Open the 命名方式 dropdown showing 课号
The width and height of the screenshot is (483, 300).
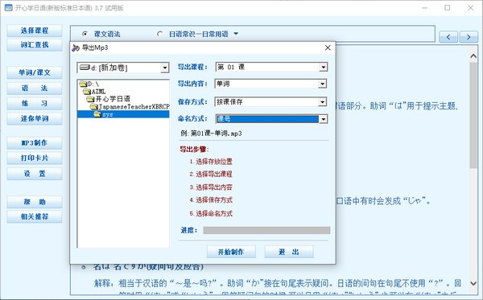click(323, 119)
